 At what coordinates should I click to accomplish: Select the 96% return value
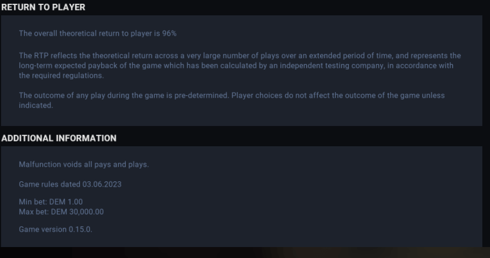(x=169, y=33)
